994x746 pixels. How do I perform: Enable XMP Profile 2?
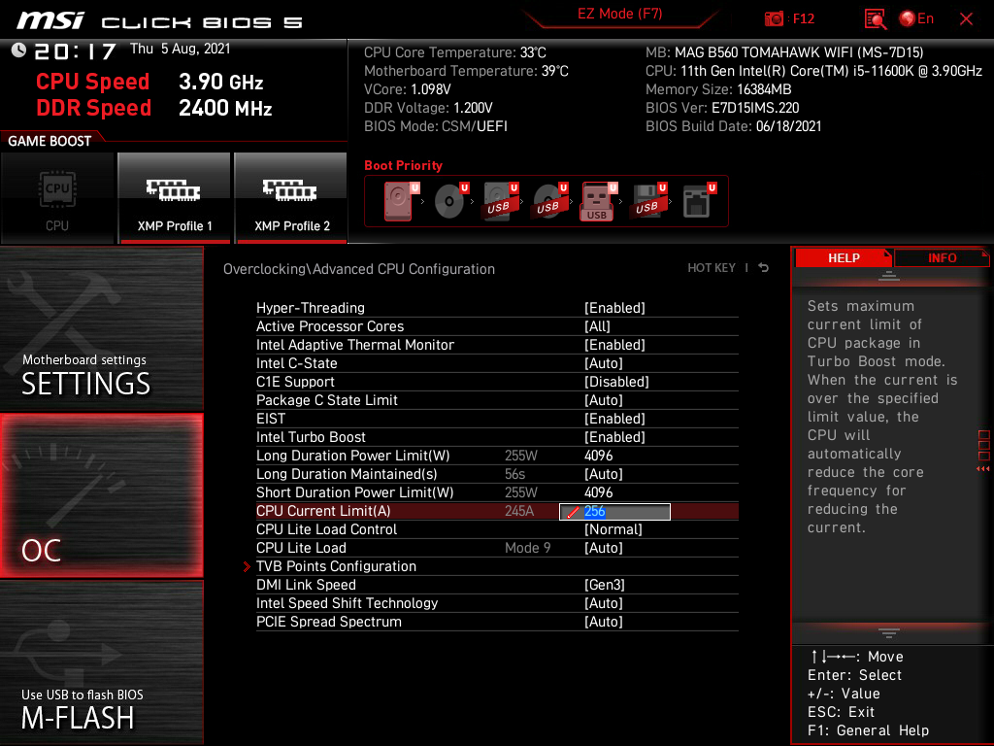[x=291, y=198]
